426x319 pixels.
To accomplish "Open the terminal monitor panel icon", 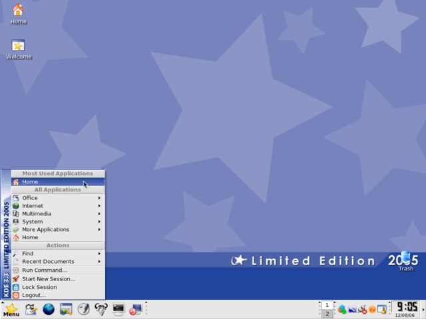I will pyautogui.click(x=118, y=309).
